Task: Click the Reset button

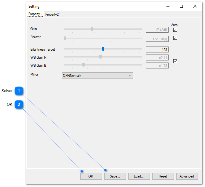Action: pos(163,176)
